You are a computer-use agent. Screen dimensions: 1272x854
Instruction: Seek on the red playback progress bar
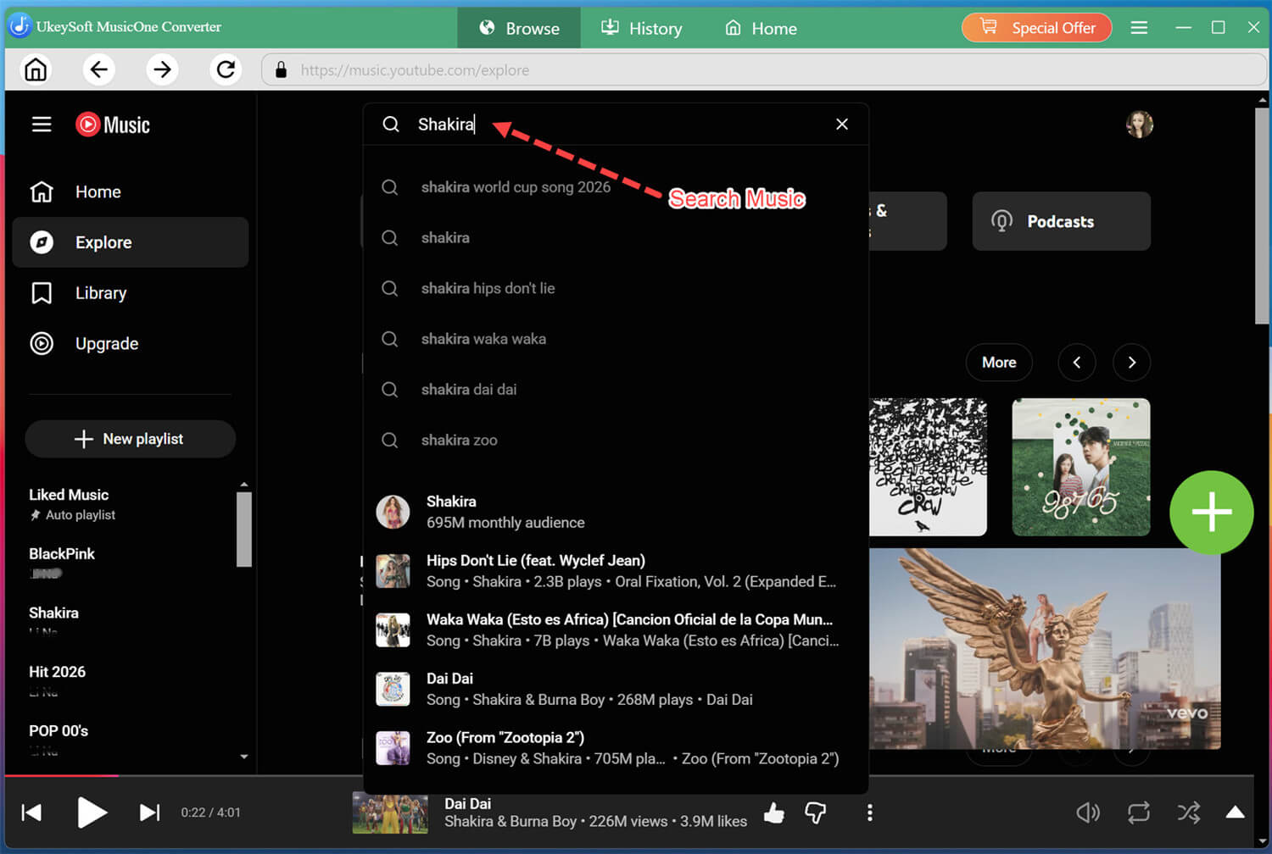click(x=629, y=775)
